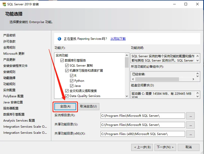Click feature list scrollbar thumb
204x154 pixels.
(127, 63)
